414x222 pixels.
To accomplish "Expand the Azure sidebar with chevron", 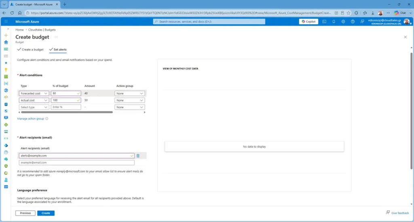I will pyautogui.click(x=8, y=29).
